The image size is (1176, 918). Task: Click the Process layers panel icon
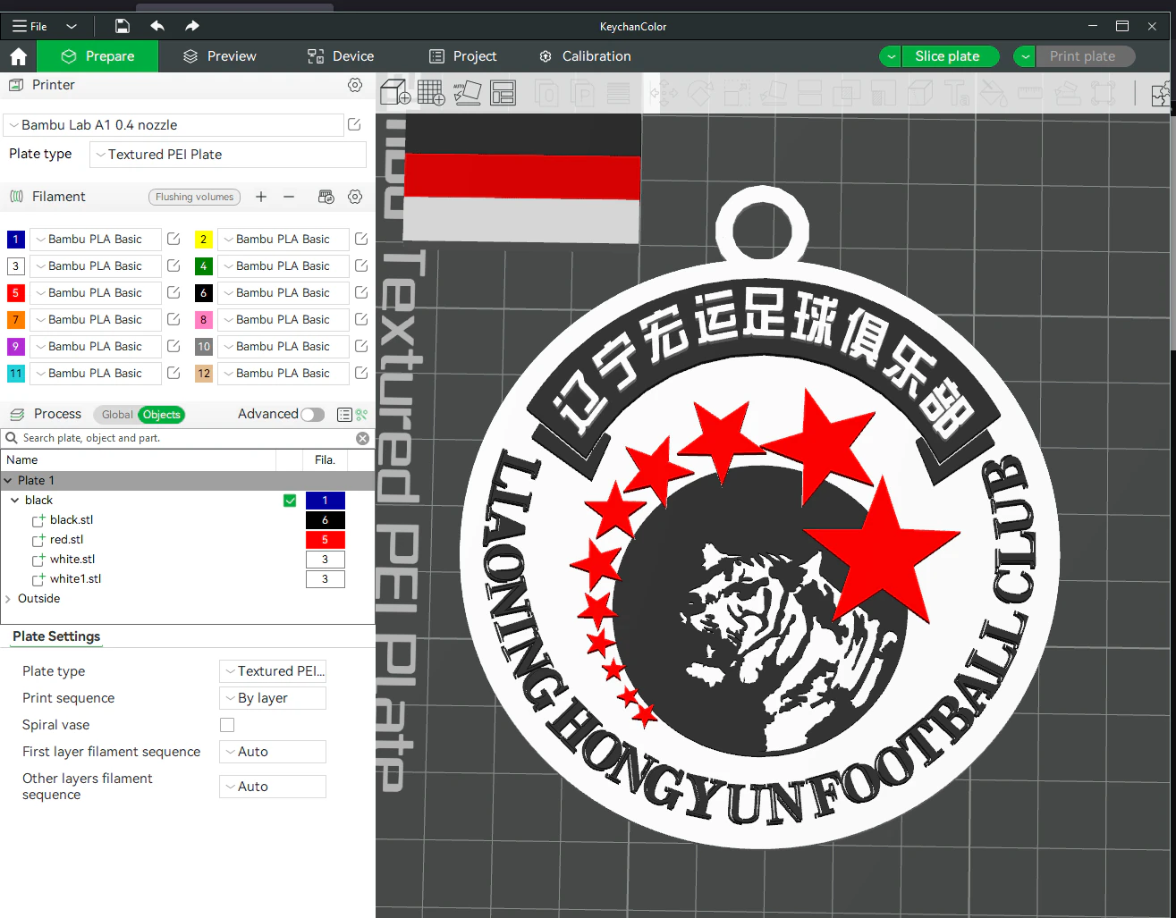coord(16,415)
